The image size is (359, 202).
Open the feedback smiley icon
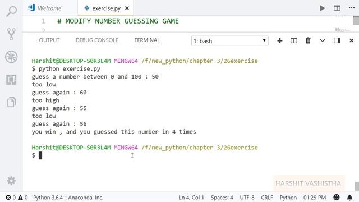click(x=337, y=197)
